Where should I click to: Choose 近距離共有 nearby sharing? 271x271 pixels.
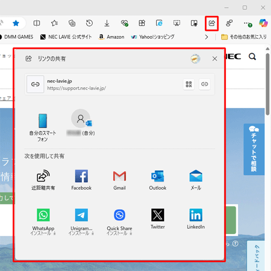point(43,180)
